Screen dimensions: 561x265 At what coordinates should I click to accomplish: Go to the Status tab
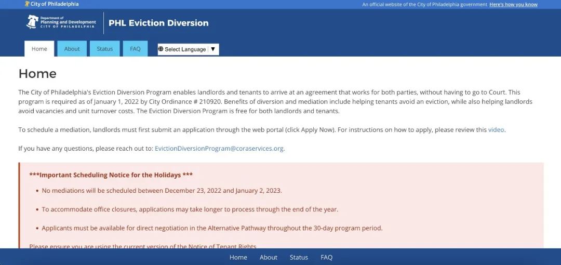[x=105, y=49]
